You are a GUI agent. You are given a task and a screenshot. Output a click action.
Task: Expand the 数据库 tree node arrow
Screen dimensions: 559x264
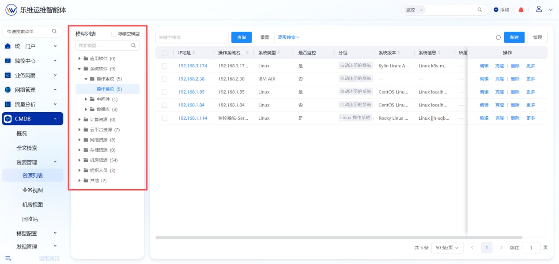tap(86, 110)
